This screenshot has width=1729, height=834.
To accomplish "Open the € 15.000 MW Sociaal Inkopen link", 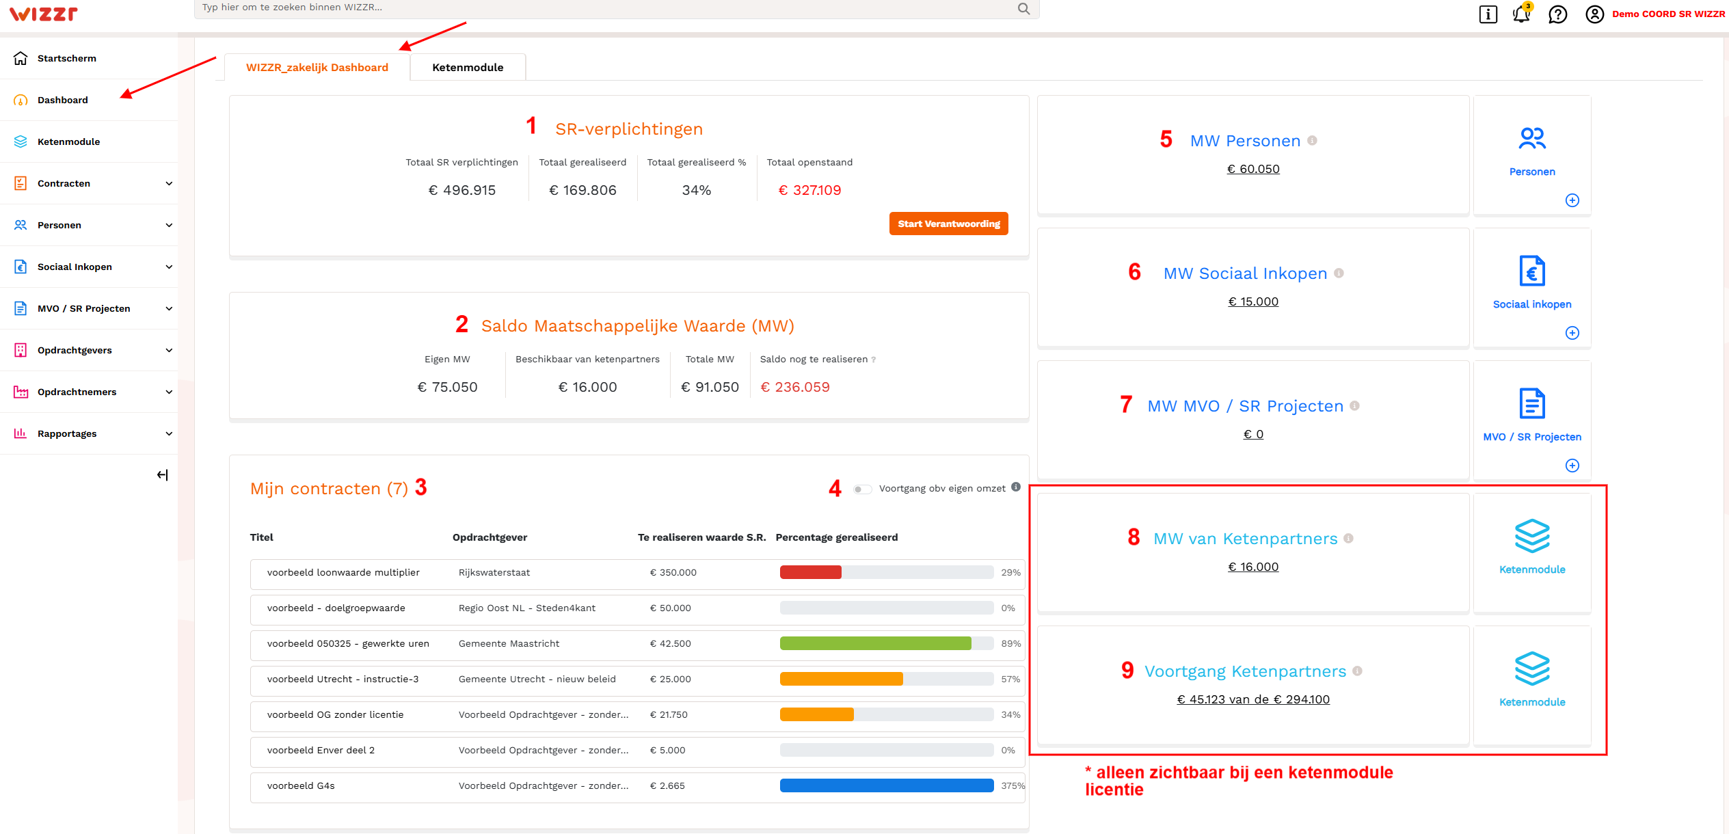I will point(1253,301).
